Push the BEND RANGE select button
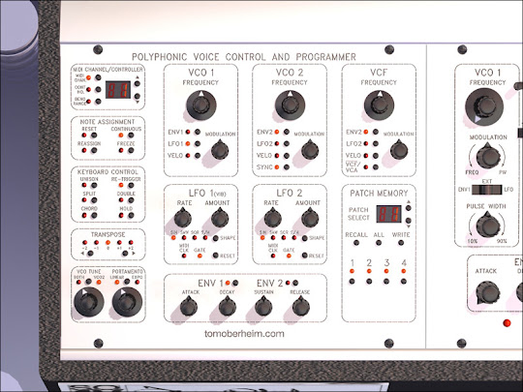This screenshot has height=392, width=523. click(98, 102)
